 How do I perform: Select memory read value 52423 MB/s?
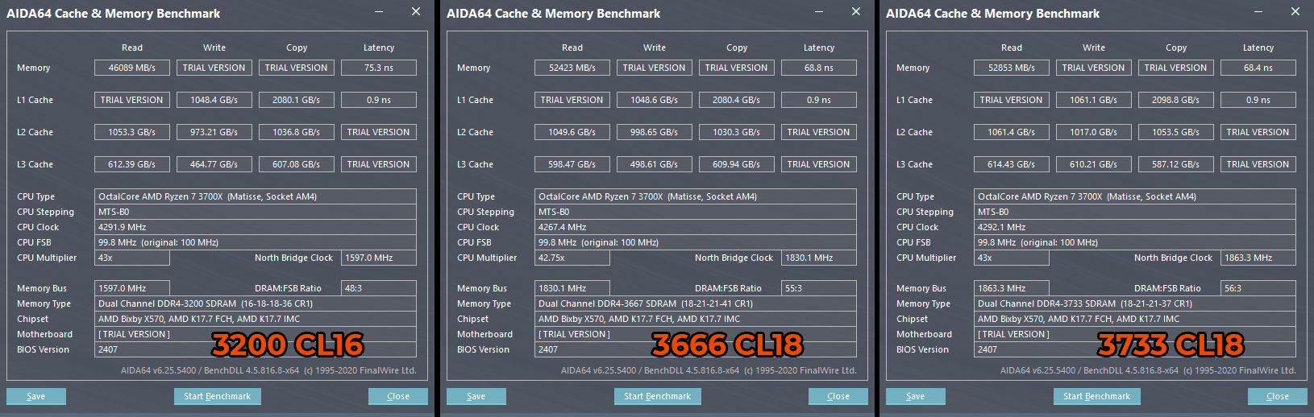(572, 68)
